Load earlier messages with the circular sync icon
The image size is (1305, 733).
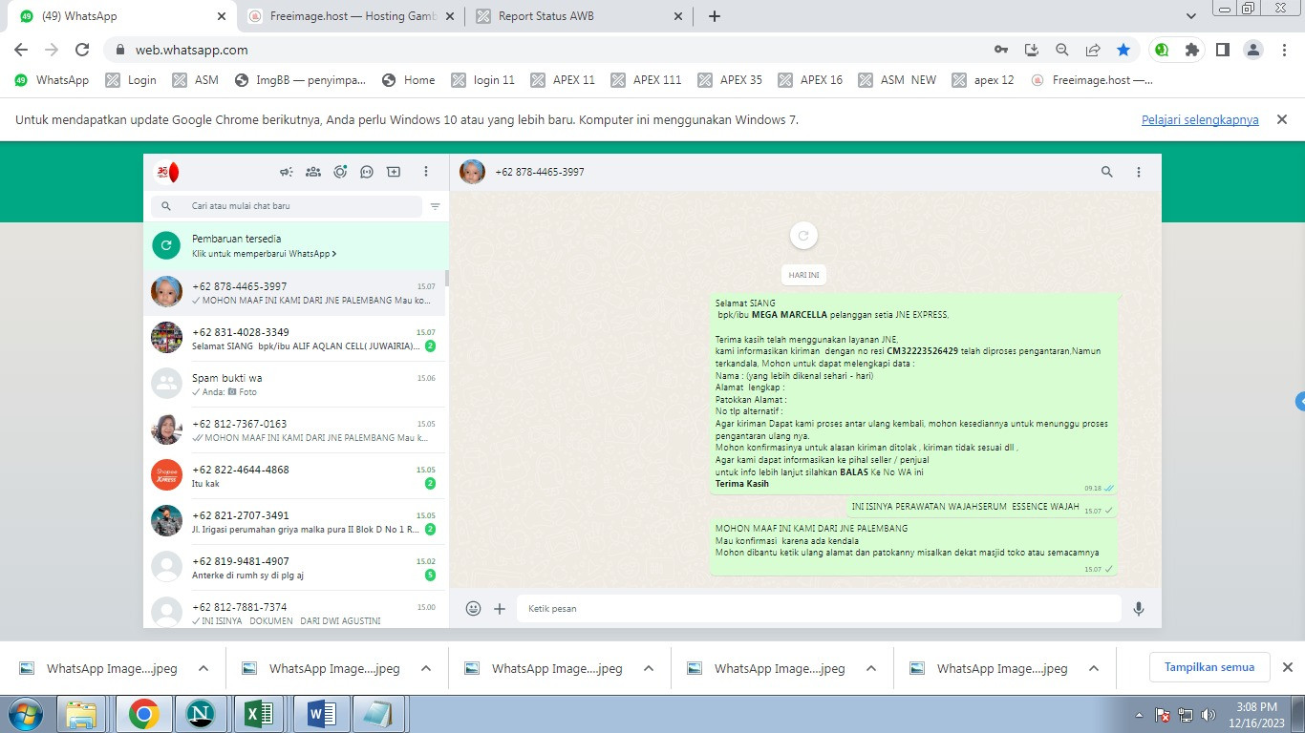point(803,236)
